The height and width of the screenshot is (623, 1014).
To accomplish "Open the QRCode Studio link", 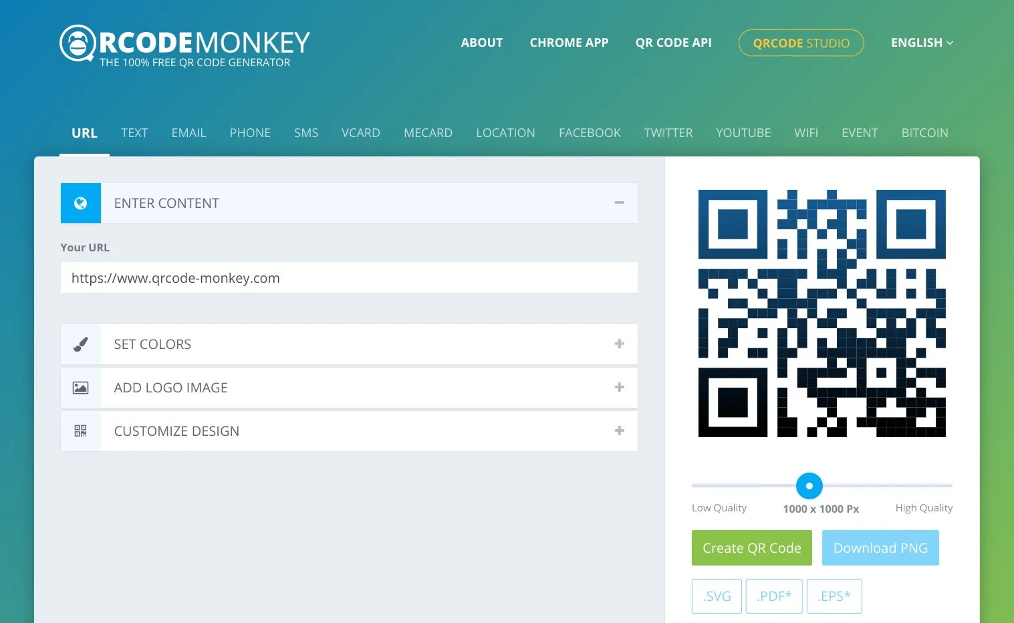I will point(801,43).
